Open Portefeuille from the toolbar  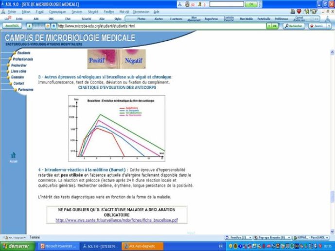[264, 19]
